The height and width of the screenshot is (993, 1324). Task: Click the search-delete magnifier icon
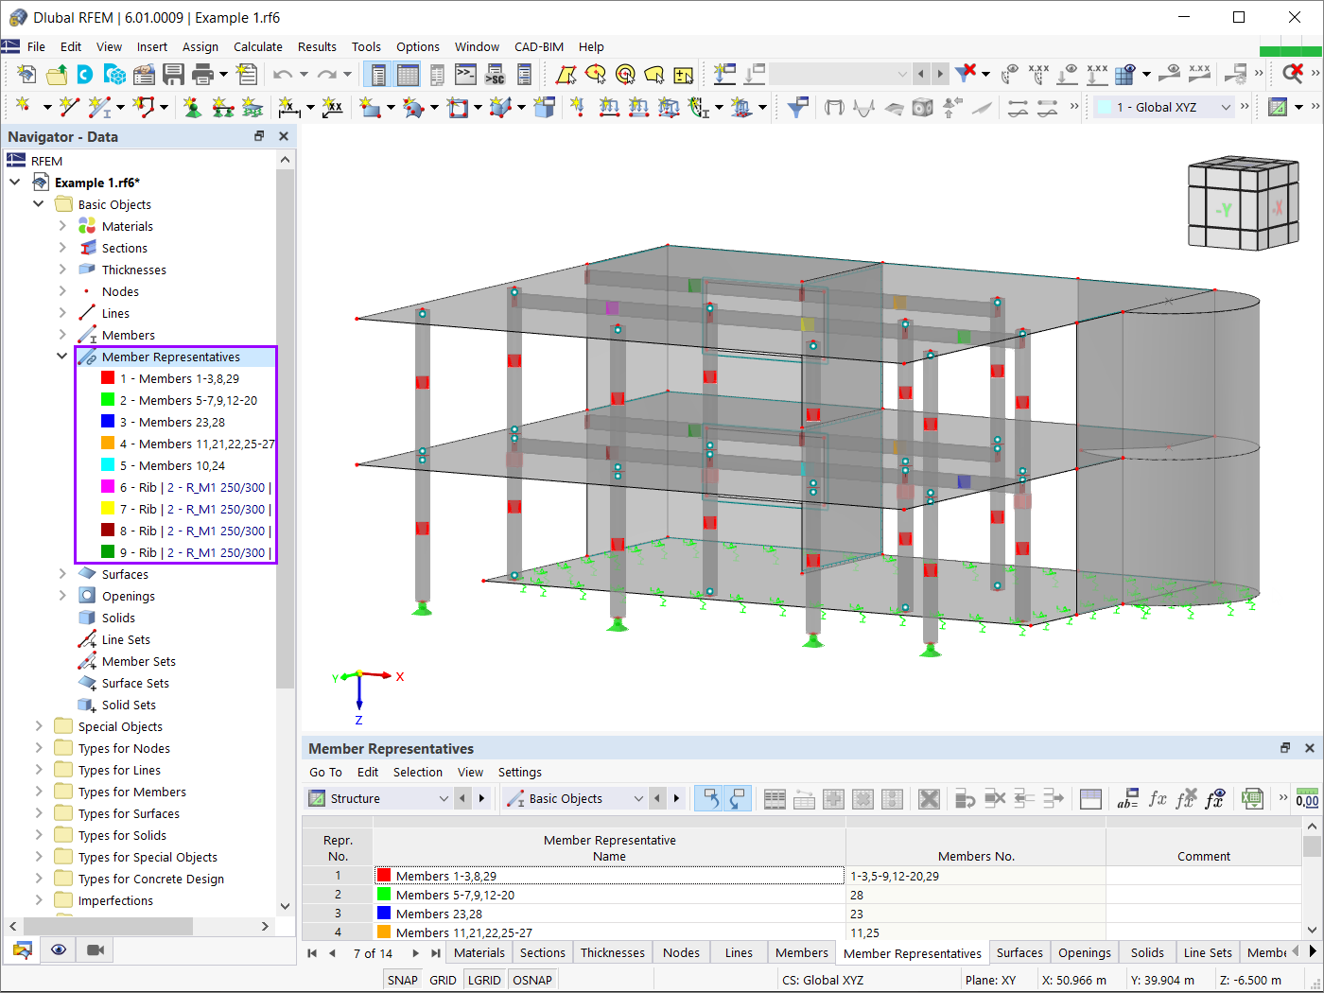pyautogui.click(x=1293, y=74)
